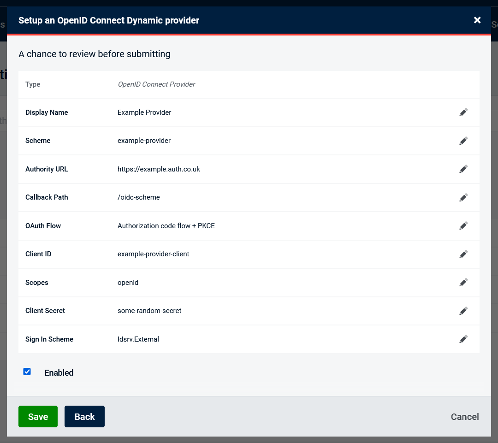This screenshot has width=498, height=443.
Task: Close the dialog with the X
Action: point(477,20)
